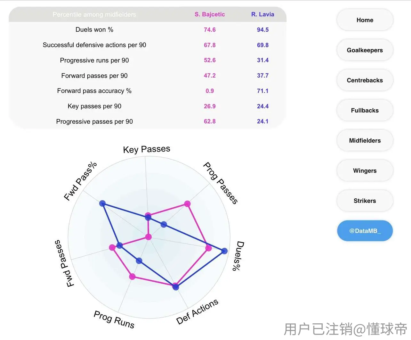411x340 pixels.
Task: Go to the Goalkeepers section
Action: point(365,50)
